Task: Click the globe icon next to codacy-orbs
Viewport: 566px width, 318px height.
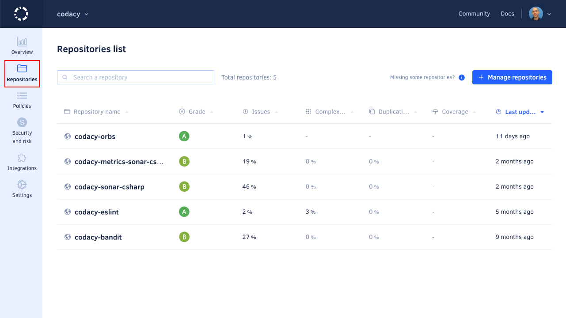Action: click(68, 136)
